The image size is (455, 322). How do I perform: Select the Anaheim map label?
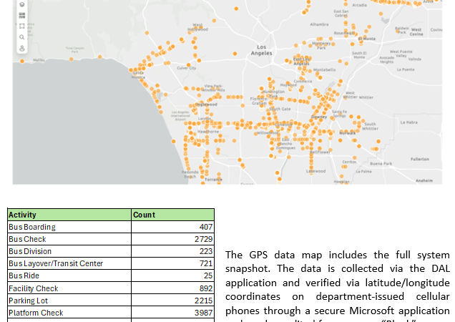(x=424, y=180)
